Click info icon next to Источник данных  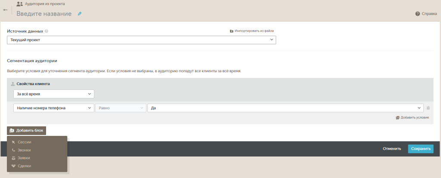point(47,31)
